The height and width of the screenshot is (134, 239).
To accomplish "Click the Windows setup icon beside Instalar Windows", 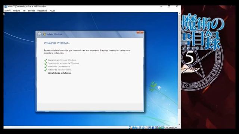I will pyautogui.click(x=44, y=34).
